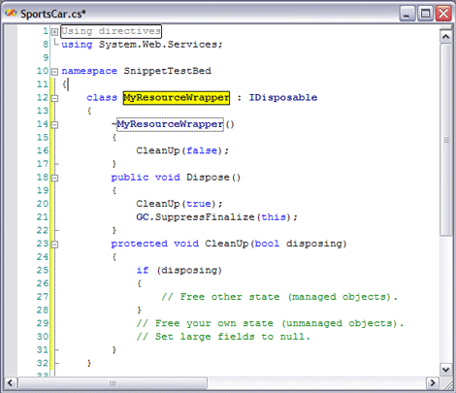
Task: Click line number 27 in the margin
Action: click(x=43, y=297)
